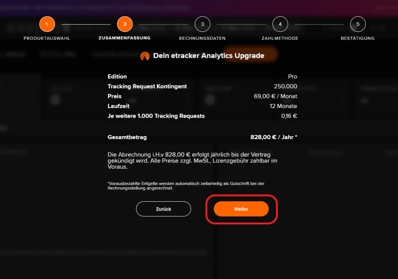Click the ZUSAMMENFASSUNG step label
The image size is (398, 279).
(124, 38)
